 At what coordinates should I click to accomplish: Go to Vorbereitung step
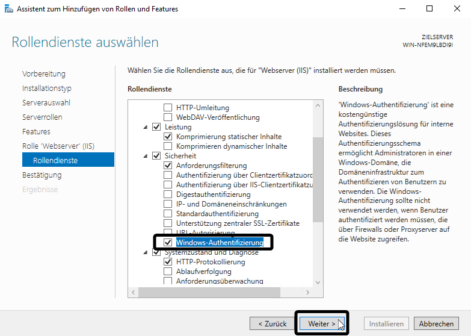click(x=44, y=73)
